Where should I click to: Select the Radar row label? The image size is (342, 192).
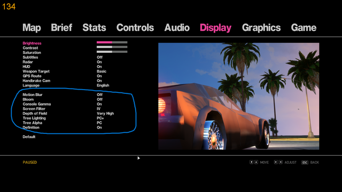tap(28, 62)
